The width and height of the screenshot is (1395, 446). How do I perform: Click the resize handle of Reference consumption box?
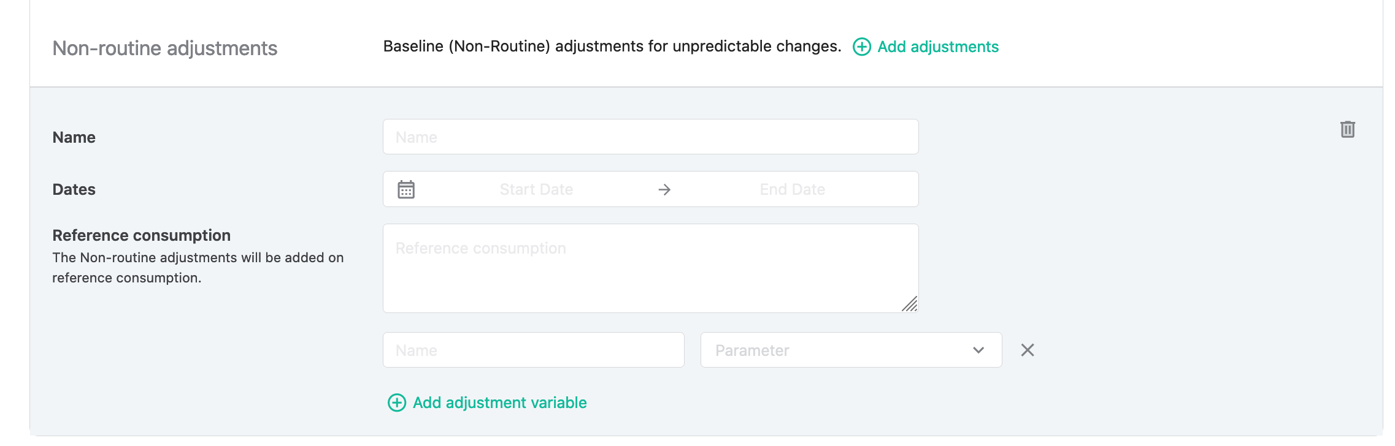910,304
